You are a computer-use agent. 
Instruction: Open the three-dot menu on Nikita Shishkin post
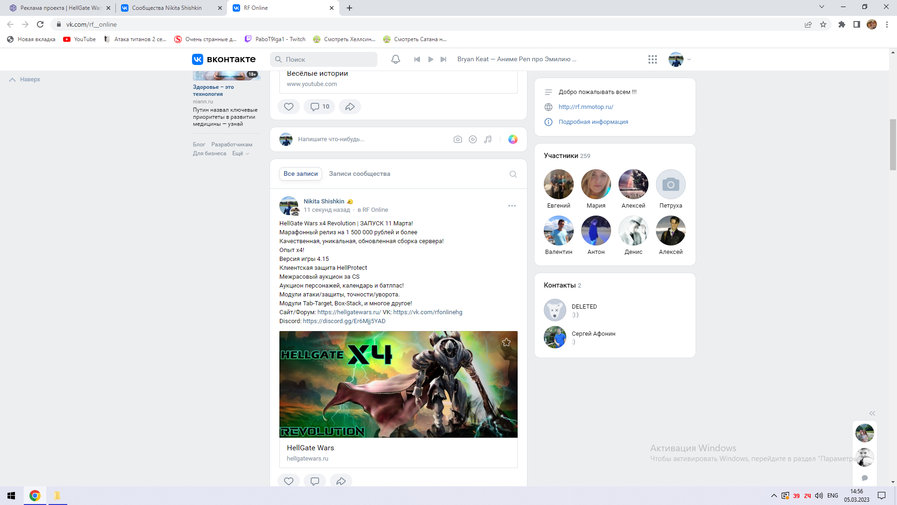(512, 206)
